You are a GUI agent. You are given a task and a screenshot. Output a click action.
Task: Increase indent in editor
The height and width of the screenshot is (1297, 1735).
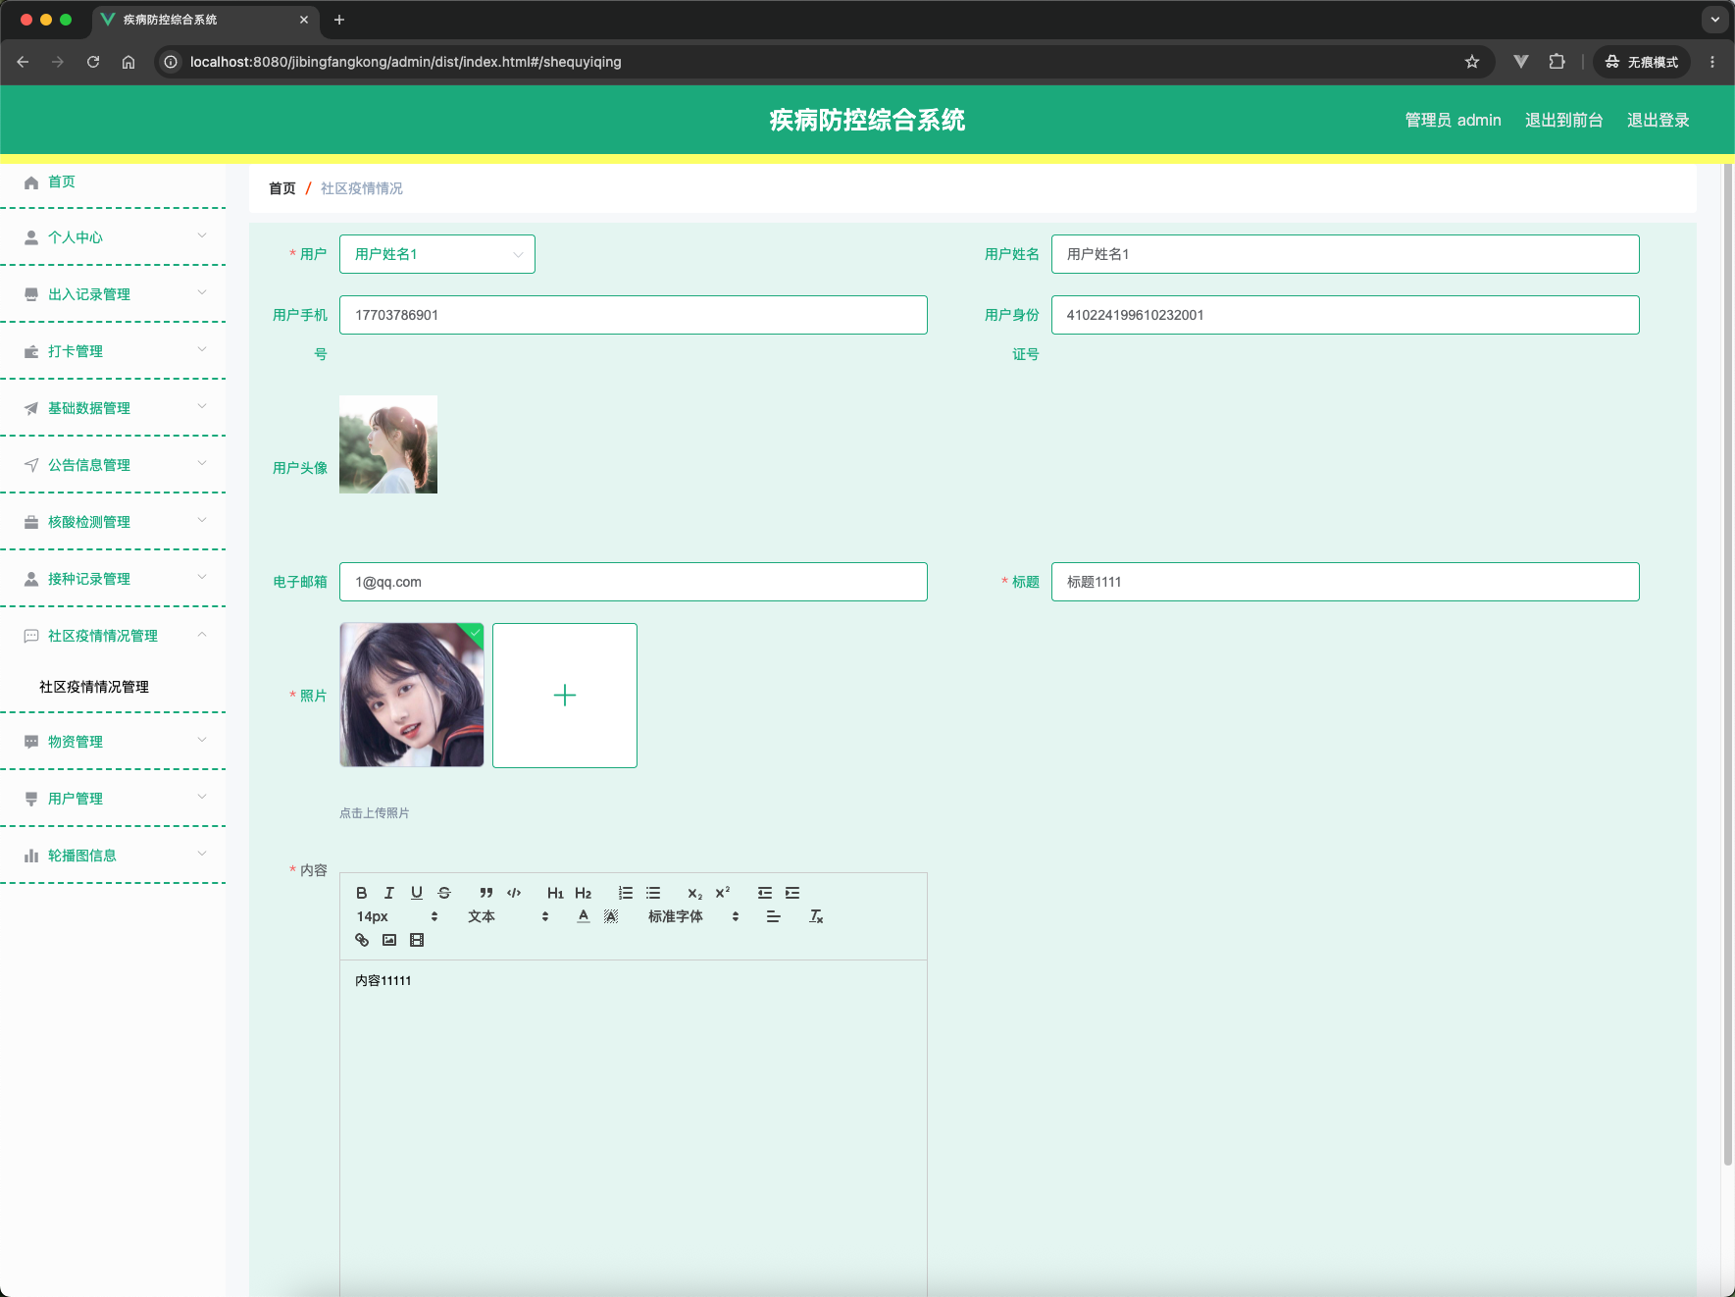(x=792, y=893)
